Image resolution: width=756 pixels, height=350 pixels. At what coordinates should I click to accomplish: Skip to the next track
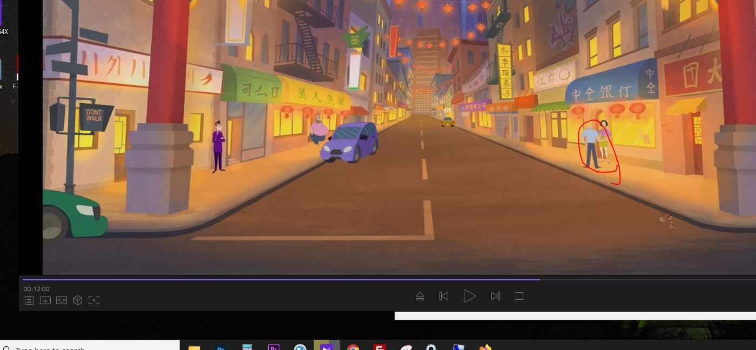pos(495,296)
